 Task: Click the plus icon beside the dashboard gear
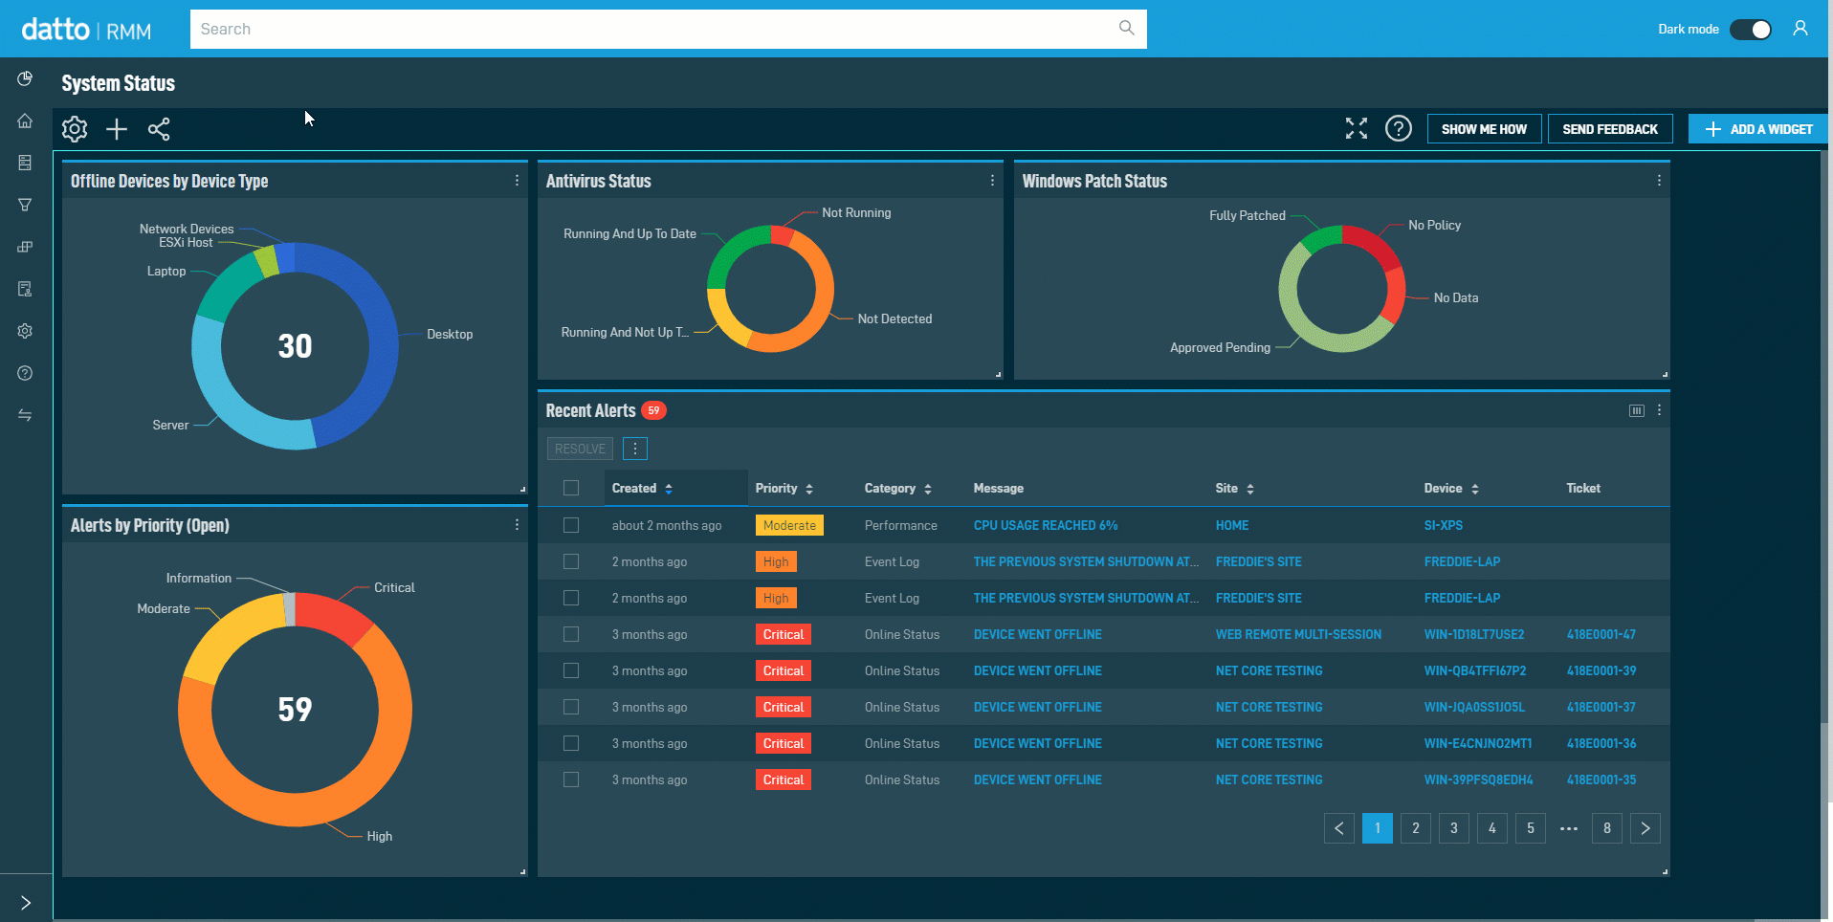pyautogui.click(x=117, y=129)
